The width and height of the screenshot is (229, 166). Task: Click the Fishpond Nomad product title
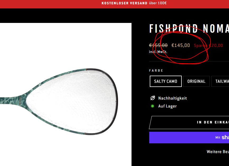(x=189, y=29)
